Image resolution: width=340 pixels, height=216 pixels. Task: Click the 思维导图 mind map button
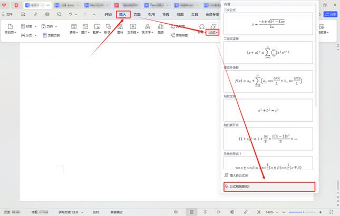coord(179,35)
